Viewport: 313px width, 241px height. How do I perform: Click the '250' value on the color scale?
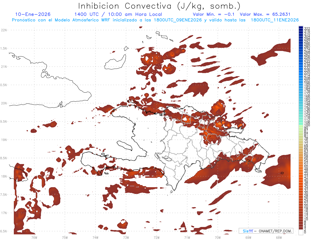point(307,60)
